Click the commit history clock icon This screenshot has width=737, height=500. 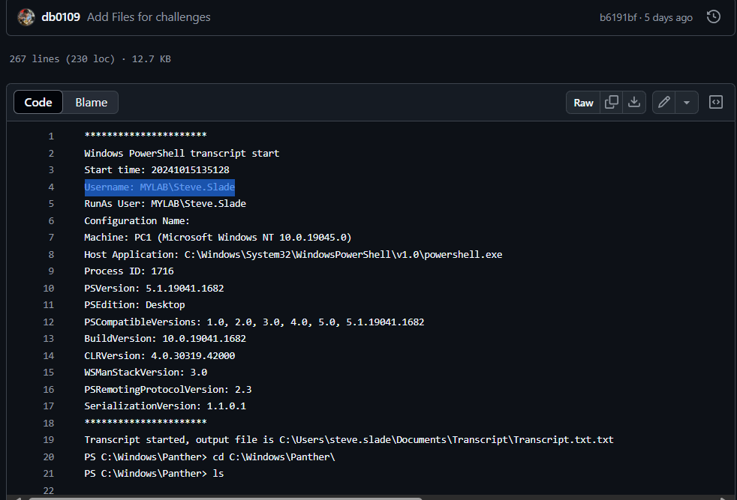pyautogui.click(x=713, y=16)
